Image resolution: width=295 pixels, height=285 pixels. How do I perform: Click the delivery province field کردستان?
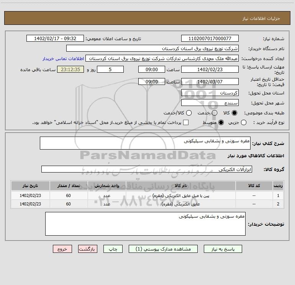210,93
